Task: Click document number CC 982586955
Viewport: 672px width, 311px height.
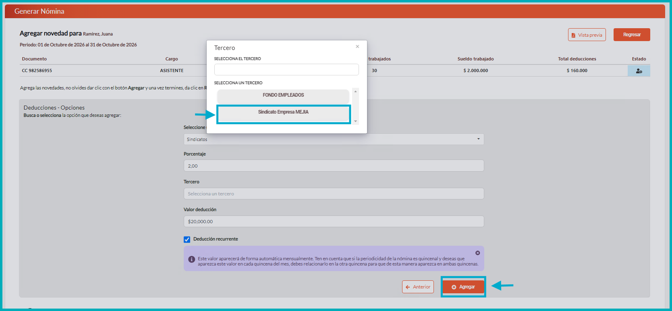Action: (37, 70)
